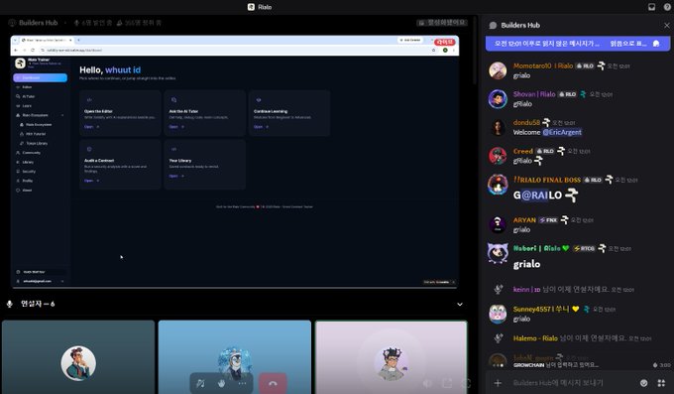Click username RIALO FINAL BOSS
The image size is (674, 394).
[x=547, y=180]
